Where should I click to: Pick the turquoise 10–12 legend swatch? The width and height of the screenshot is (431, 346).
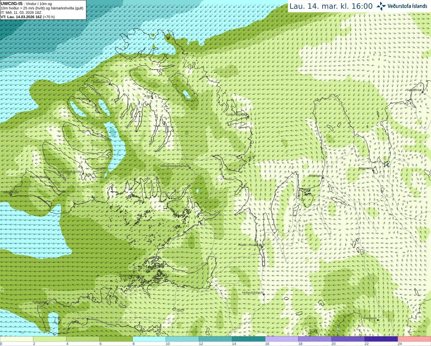(182, 339)
